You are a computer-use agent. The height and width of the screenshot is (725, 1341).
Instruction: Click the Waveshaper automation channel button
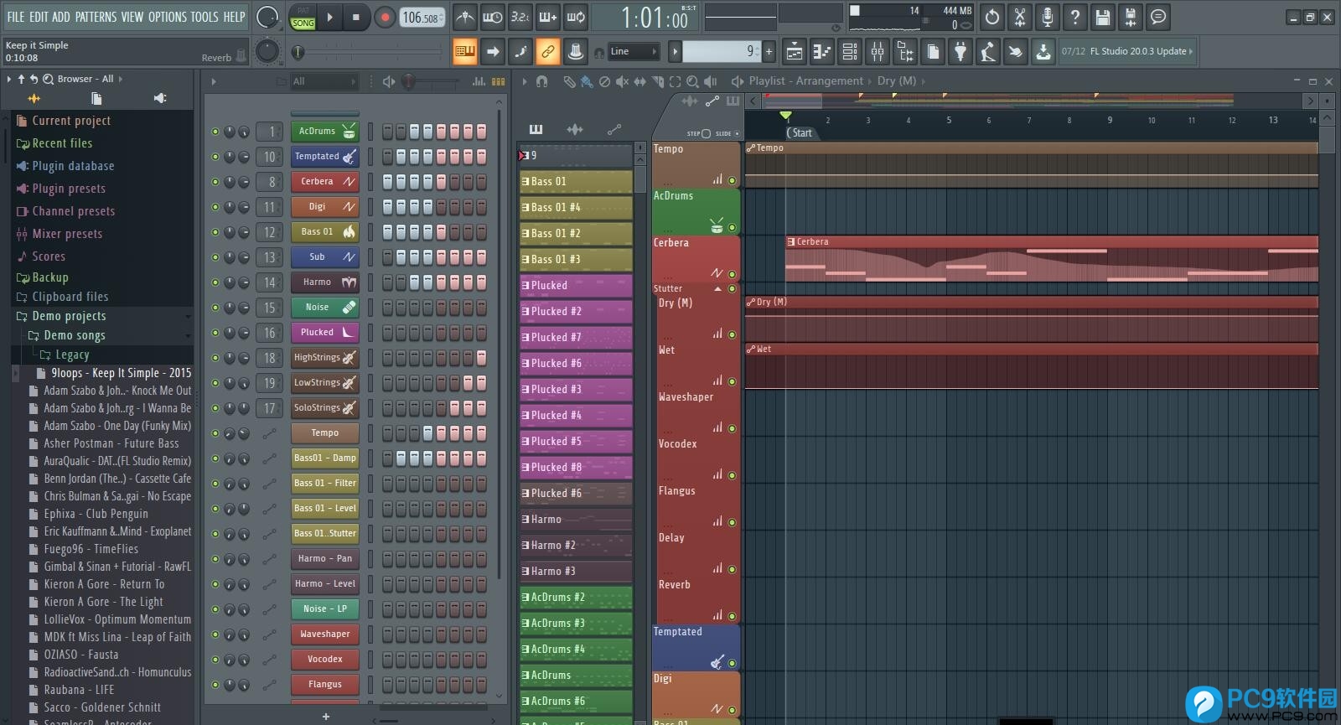click(325, 634)
